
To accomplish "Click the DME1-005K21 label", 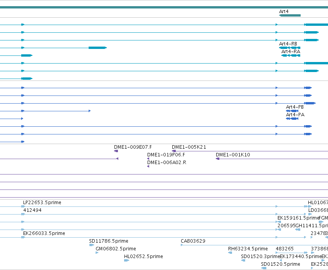I will click(189, 147).
